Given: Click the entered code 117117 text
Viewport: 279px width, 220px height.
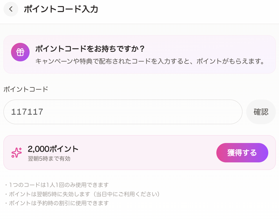Looking at the screenshot, I should click(x=27, y=112).
